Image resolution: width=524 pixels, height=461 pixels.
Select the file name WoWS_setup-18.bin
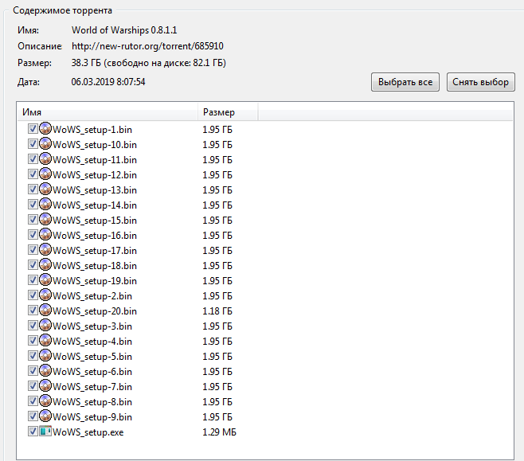95,266
